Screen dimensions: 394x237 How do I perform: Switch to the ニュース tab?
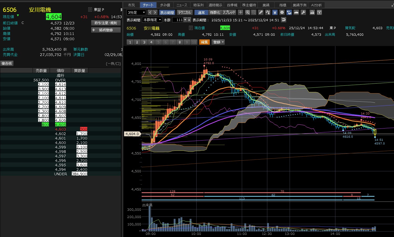[x=182, y=5]
